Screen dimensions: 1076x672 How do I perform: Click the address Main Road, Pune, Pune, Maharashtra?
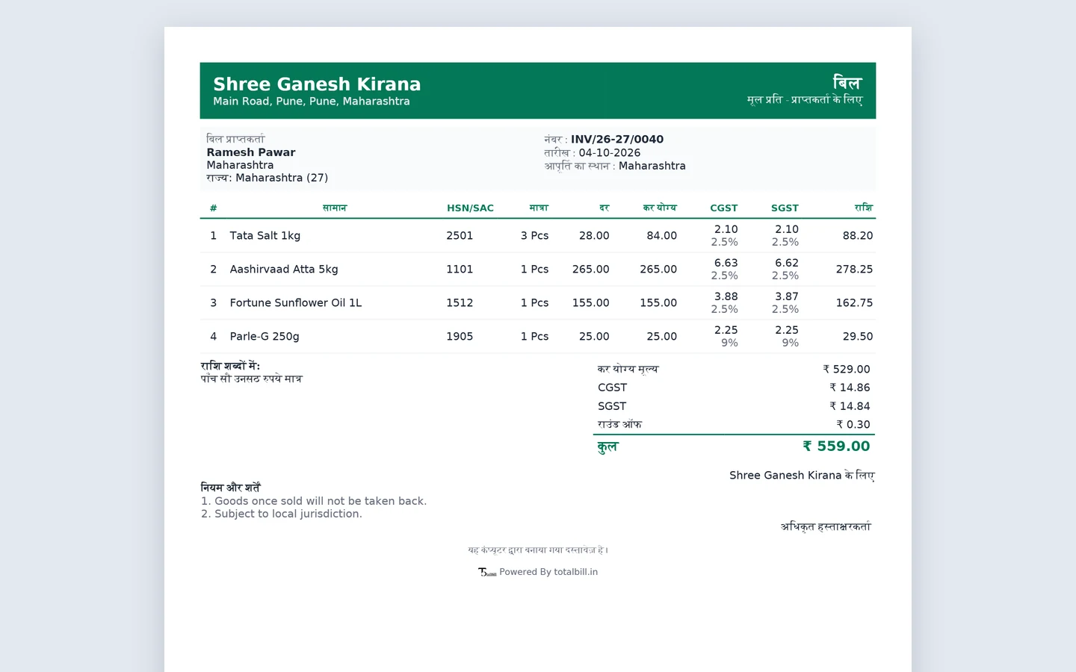(312, 102)
